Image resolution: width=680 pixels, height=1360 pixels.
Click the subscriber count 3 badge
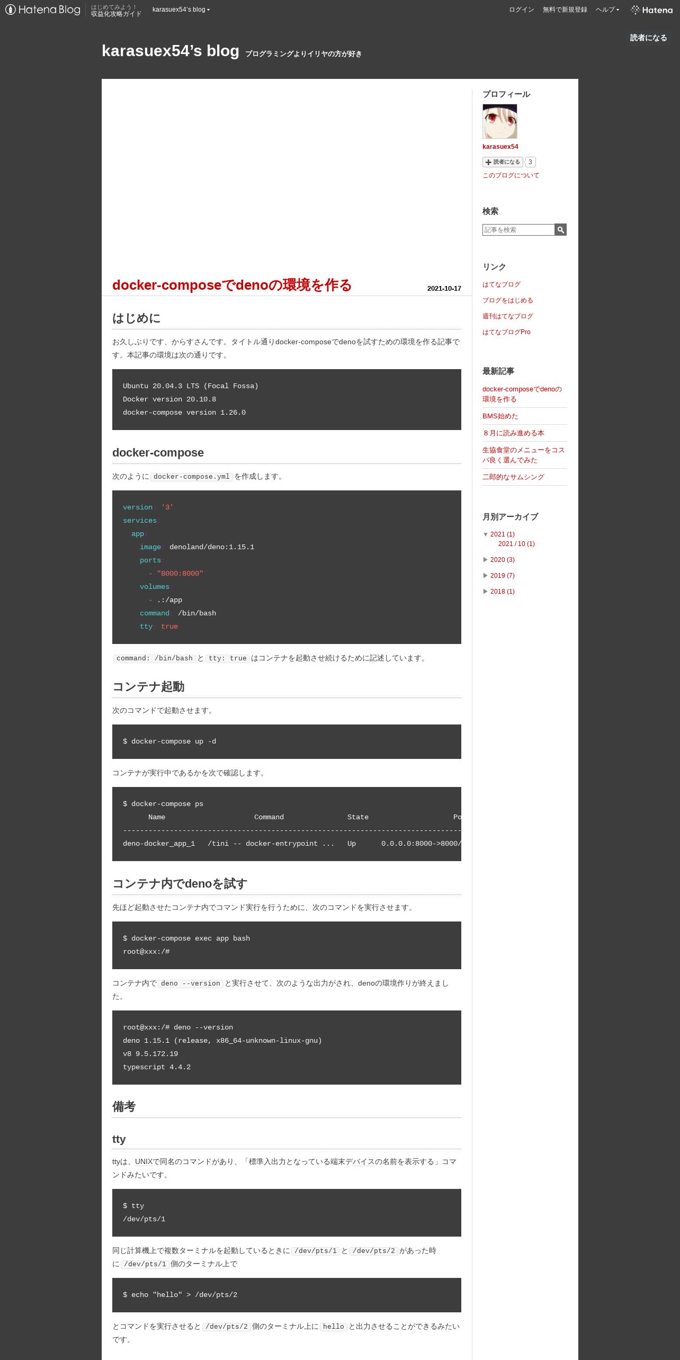click(x=530, y=162)
